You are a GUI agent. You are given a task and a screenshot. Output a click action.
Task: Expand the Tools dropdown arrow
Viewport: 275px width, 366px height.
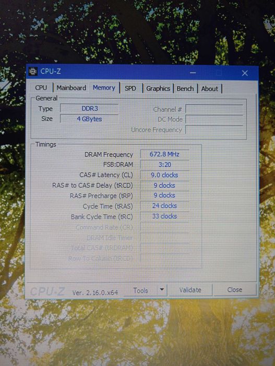162,290
